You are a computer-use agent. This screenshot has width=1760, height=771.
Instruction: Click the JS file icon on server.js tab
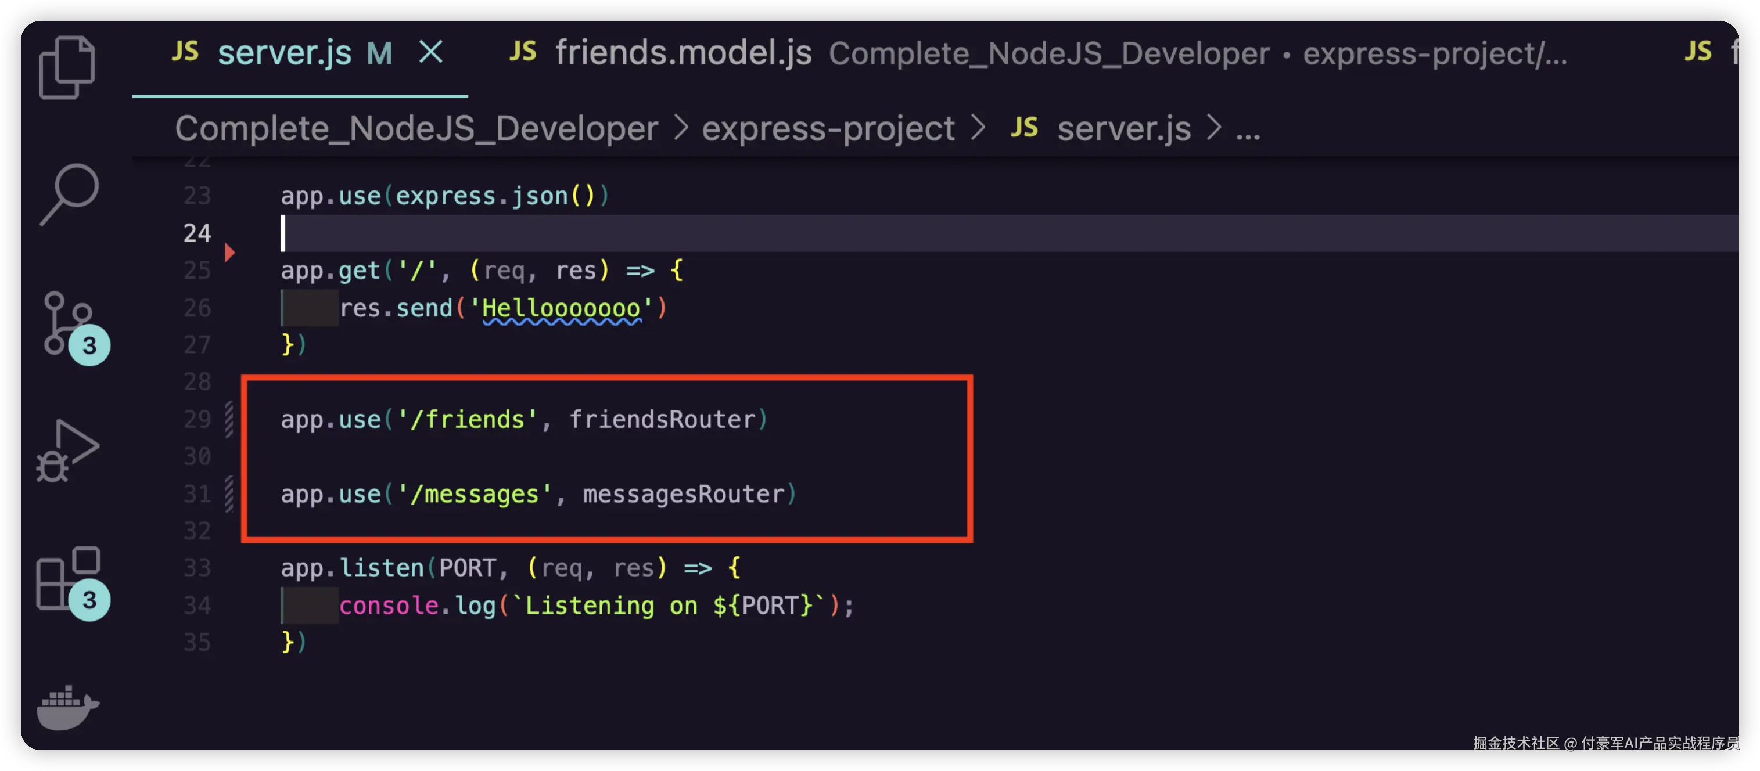point(185,51)
